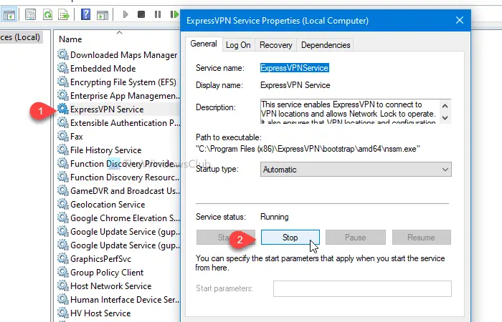Select Embedded Mode service gear icon
Image resolution: width=502 pixels, height=322 pixels.
tap(63, 68)
